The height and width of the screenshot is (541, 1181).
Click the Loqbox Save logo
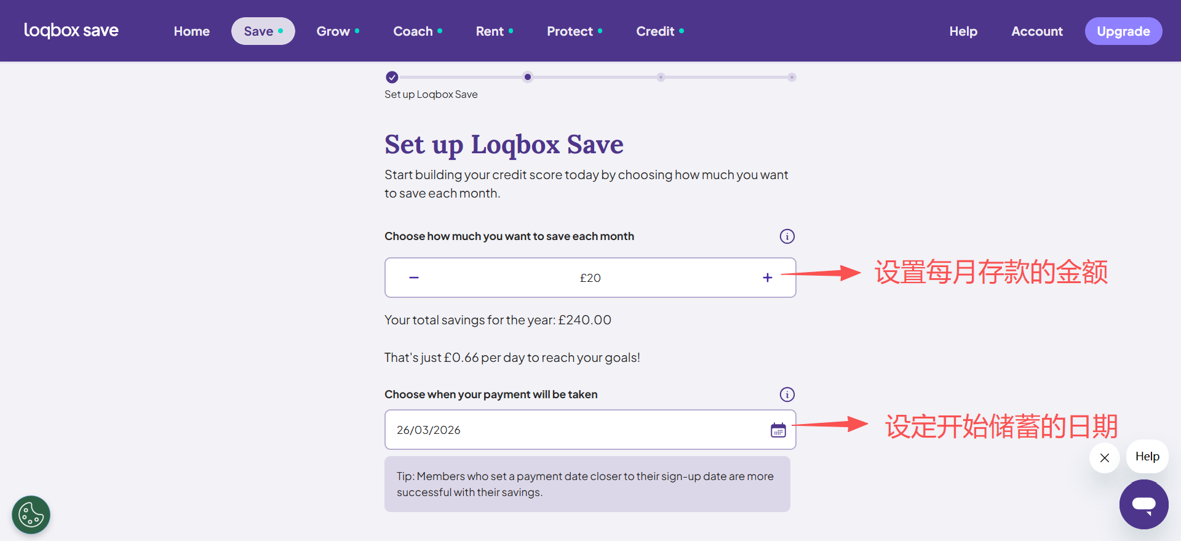(71, 31)
